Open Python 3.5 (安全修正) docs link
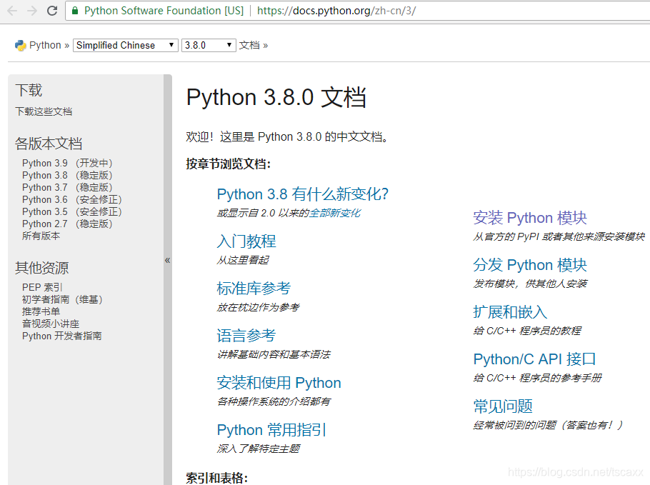The height and width of the screenshot is (485, 650). point(72,211)
